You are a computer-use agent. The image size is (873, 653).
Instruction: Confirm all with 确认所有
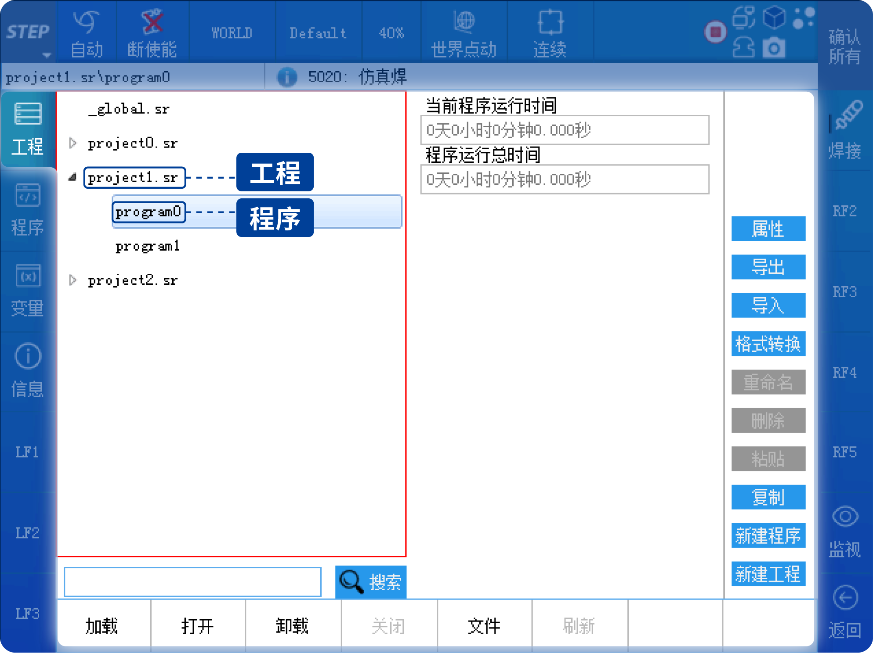pos(844,47)
